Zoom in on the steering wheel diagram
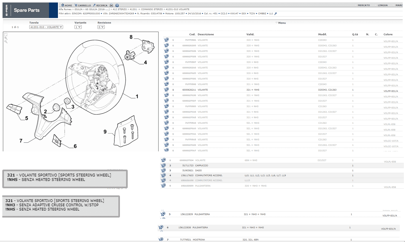 [6, 38]
